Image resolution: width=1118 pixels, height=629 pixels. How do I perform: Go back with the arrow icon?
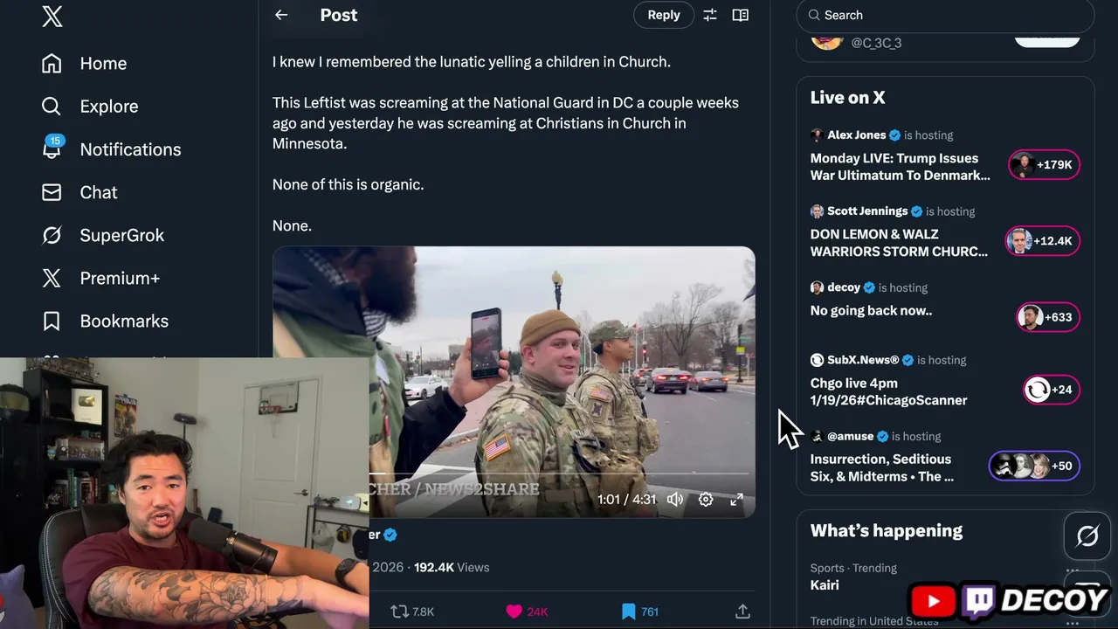coord(281,15)
